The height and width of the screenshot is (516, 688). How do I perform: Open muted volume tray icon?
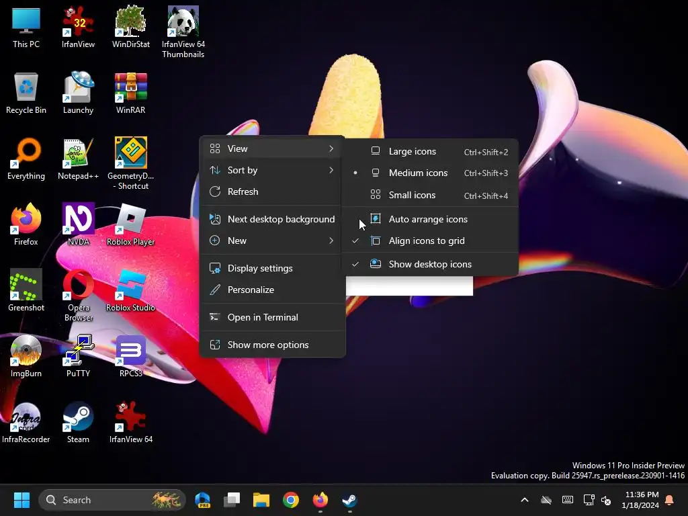[x=606, y=500]
